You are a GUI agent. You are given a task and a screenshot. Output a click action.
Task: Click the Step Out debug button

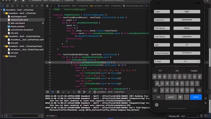coord(74,92)
